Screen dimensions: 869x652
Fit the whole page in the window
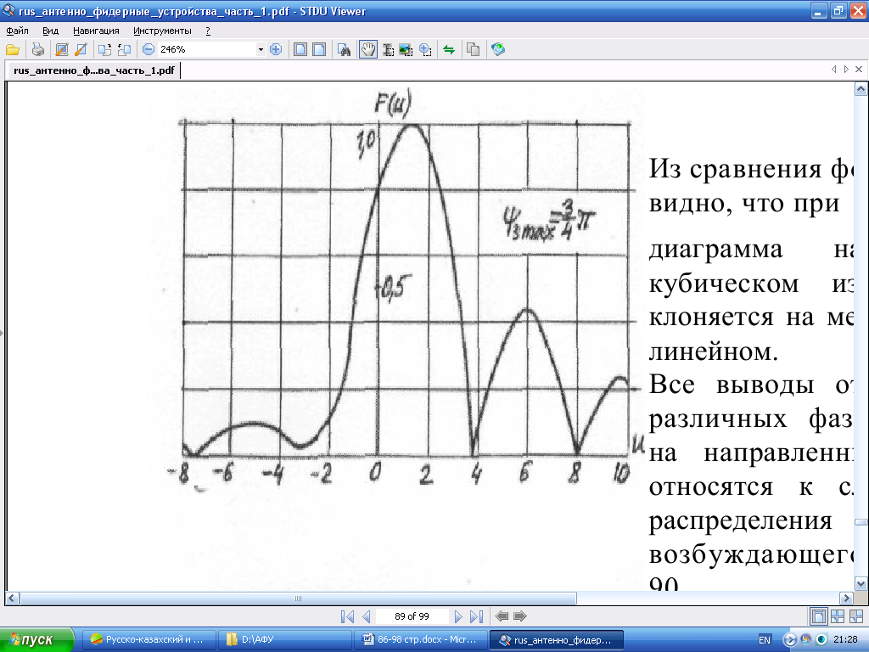tap(300, 49)
